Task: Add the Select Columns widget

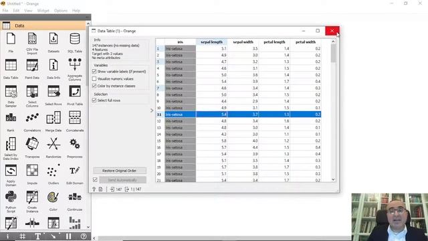Action: [32, 92]
